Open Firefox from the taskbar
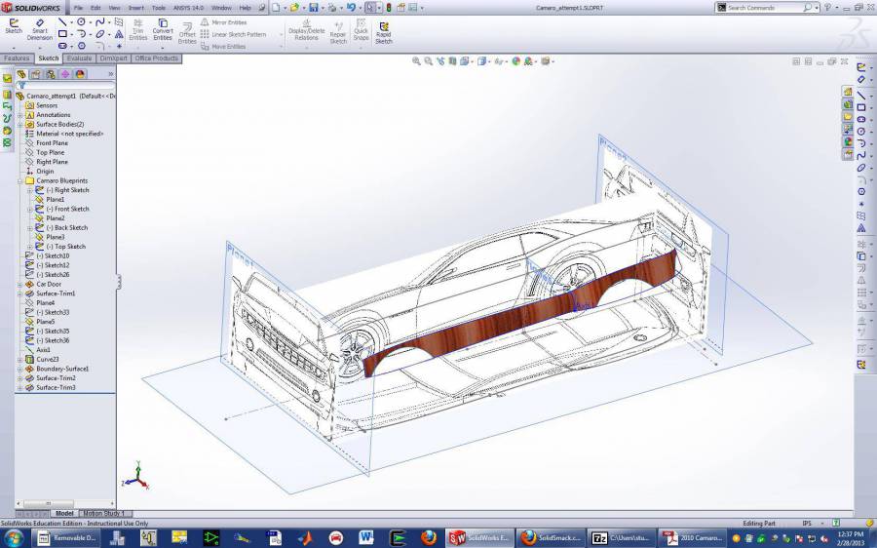 pyautogui.click(x=429, y=538)
